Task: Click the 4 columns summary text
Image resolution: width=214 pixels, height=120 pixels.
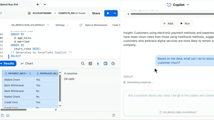Action: coord(71,73)
